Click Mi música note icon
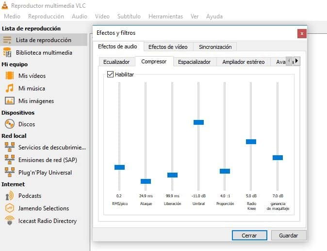 pyautogui.click(x=9, y=89)
